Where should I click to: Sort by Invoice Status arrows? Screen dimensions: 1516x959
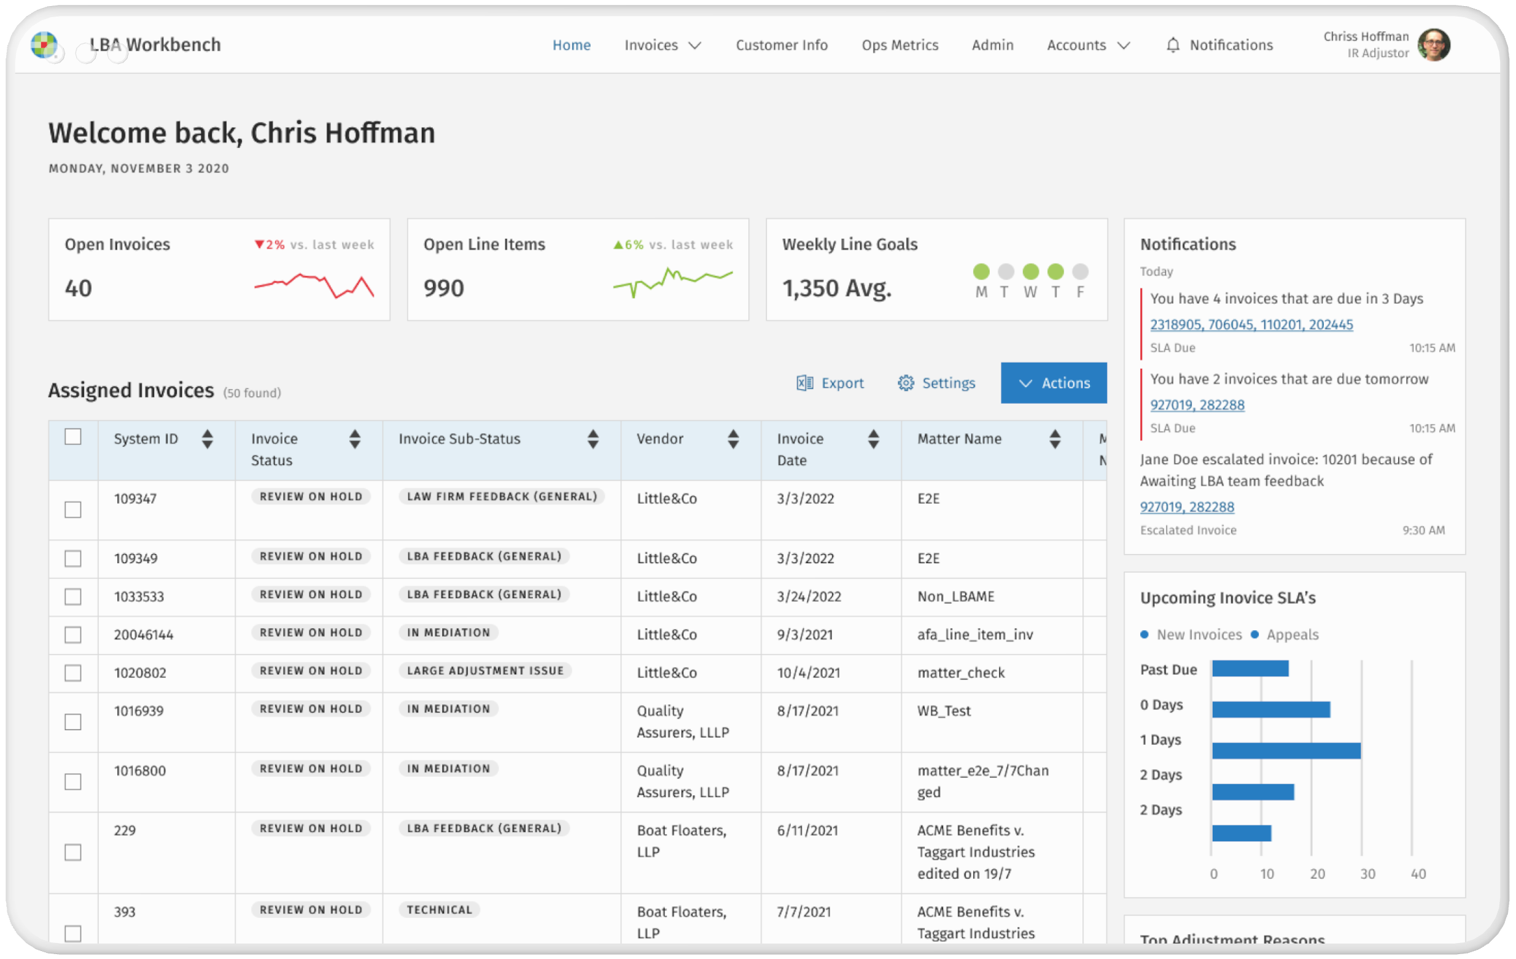coord(354,439)
